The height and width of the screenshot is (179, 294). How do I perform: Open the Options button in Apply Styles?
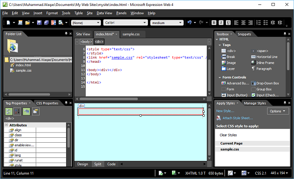tap(277, 111)
